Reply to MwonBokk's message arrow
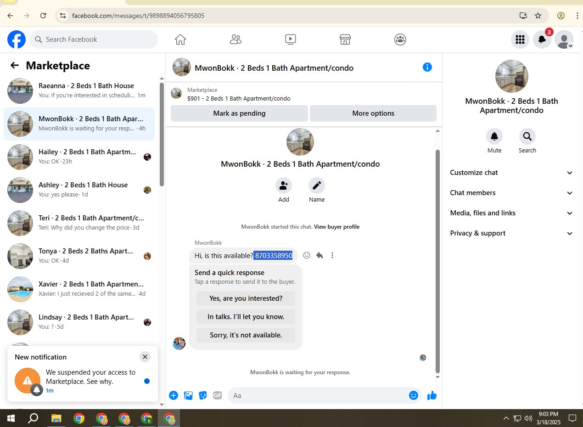 [320, 255]
